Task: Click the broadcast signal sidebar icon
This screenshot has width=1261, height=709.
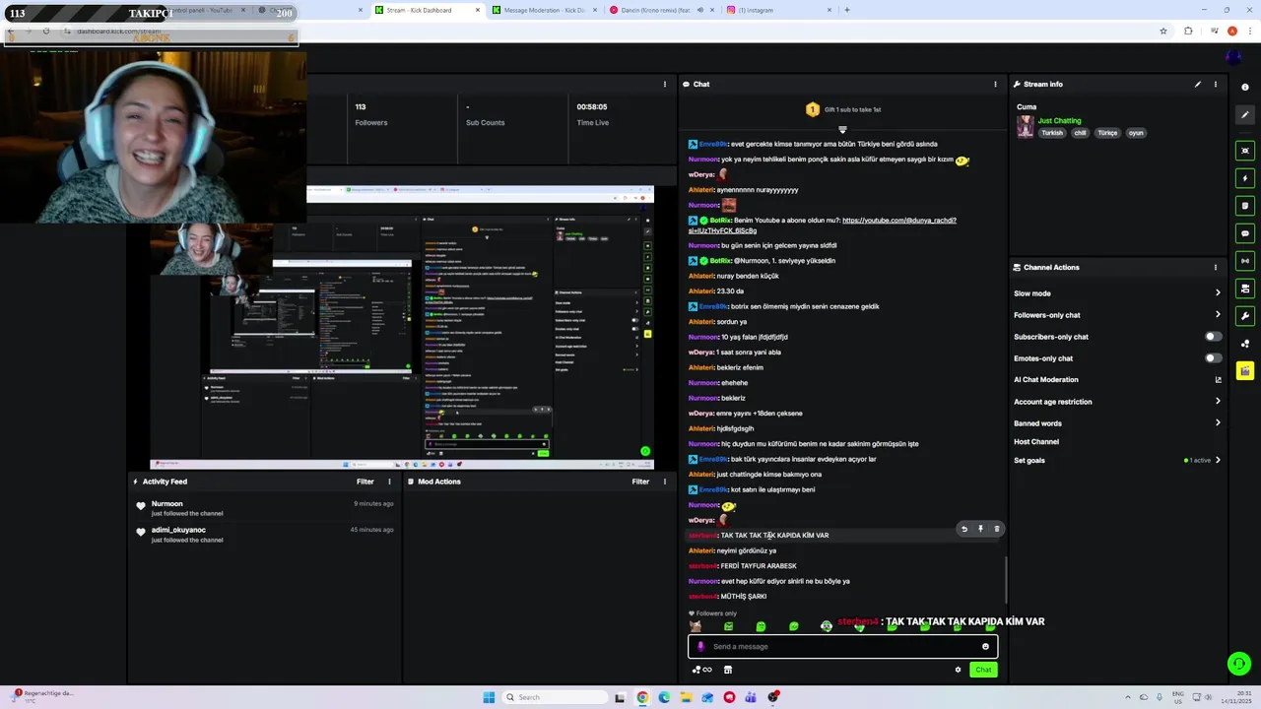Action: [1245, 261]
